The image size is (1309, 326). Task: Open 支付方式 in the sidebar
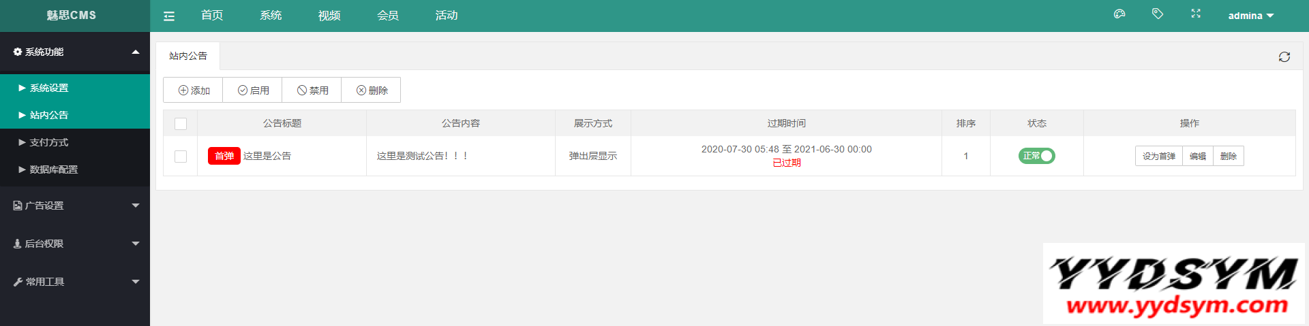[75, 142]
